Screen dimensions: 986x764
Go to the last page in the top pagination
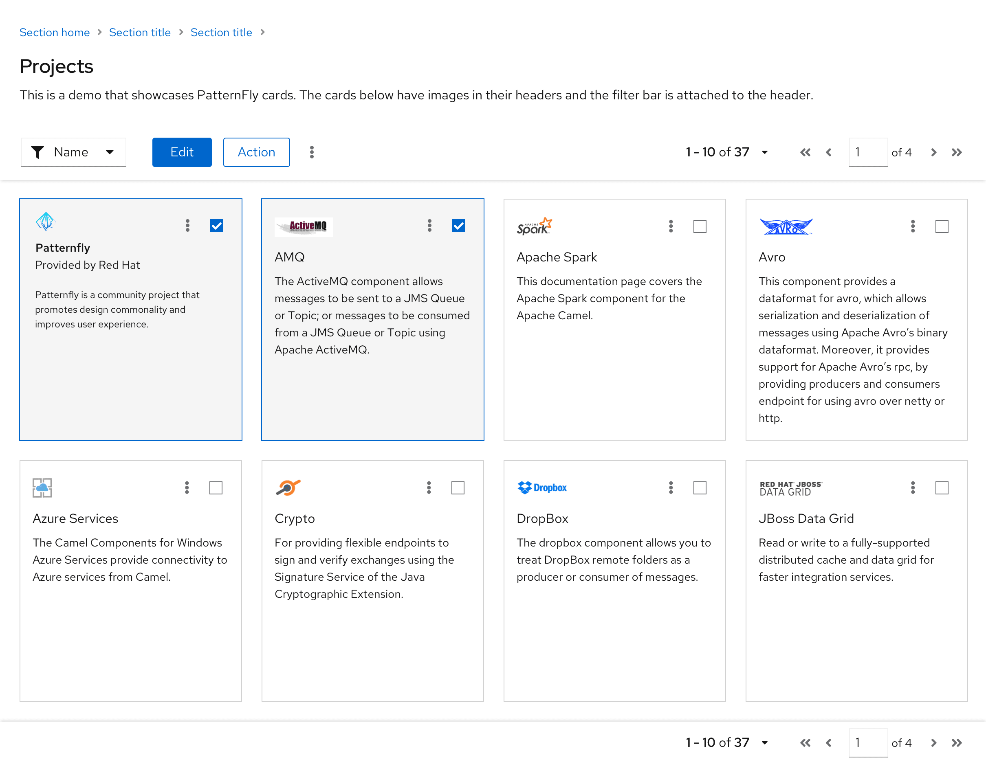tap(957, 153)
